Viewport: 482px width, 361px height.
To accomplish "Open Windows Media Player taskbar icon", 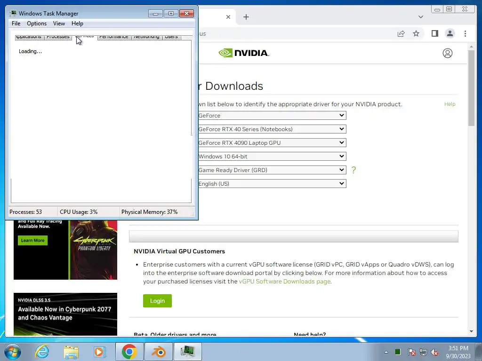I will pyautogui.click(x=99, y=352).
